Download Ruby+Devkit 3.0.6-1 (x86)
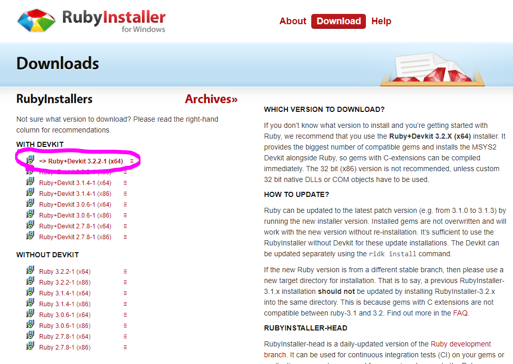Screen dimensions: 513x364 coord(75,216)
